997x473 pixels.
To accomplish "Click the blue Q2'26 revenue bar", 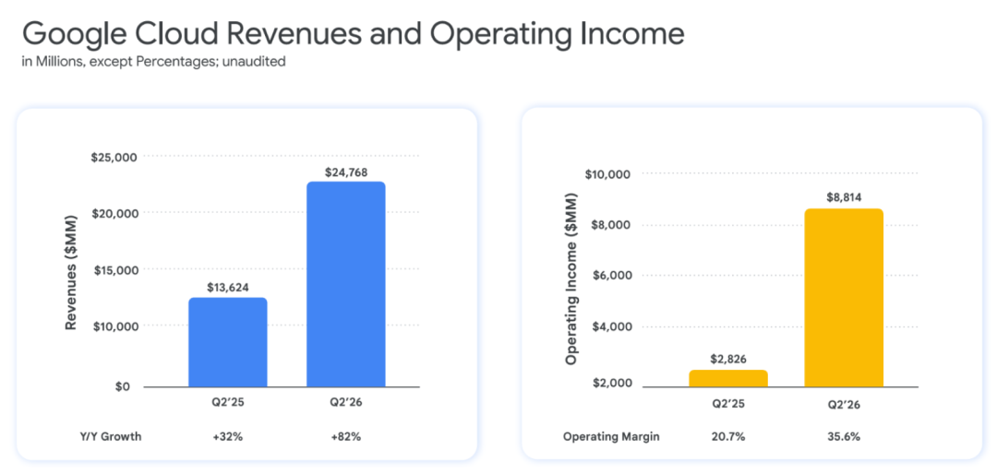I will click(x=346, y=284).
